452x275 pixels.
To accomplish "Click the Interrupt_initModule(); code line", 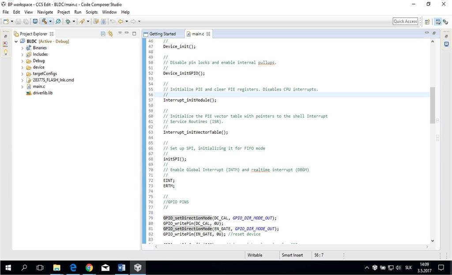I will (190, 100).
